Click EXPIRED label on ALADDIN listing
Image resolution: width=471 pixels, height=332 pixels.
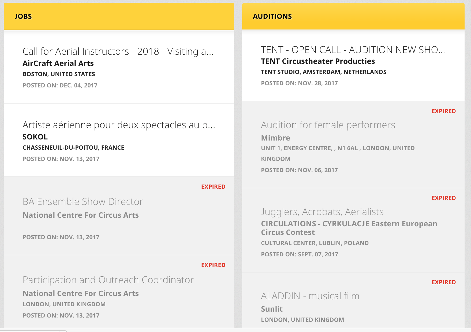444,282
